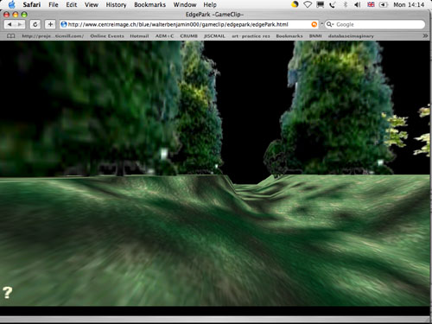Open the UK flag input menu
This screenshot has height=324, width=432.
coord(371,4)
